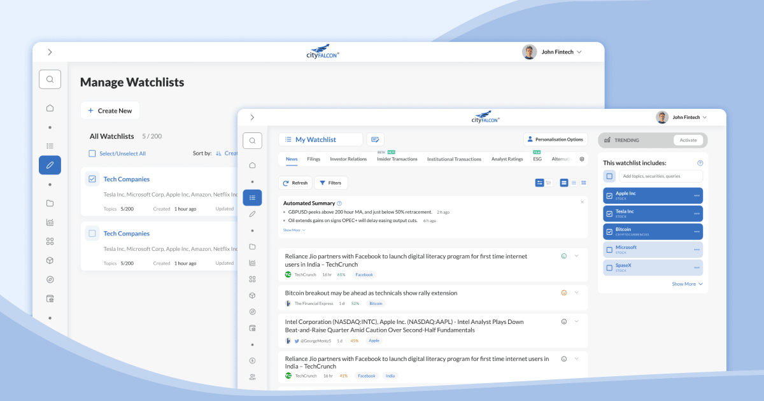
Task: Close Automated Summary panel
Action: click(582, 202)
